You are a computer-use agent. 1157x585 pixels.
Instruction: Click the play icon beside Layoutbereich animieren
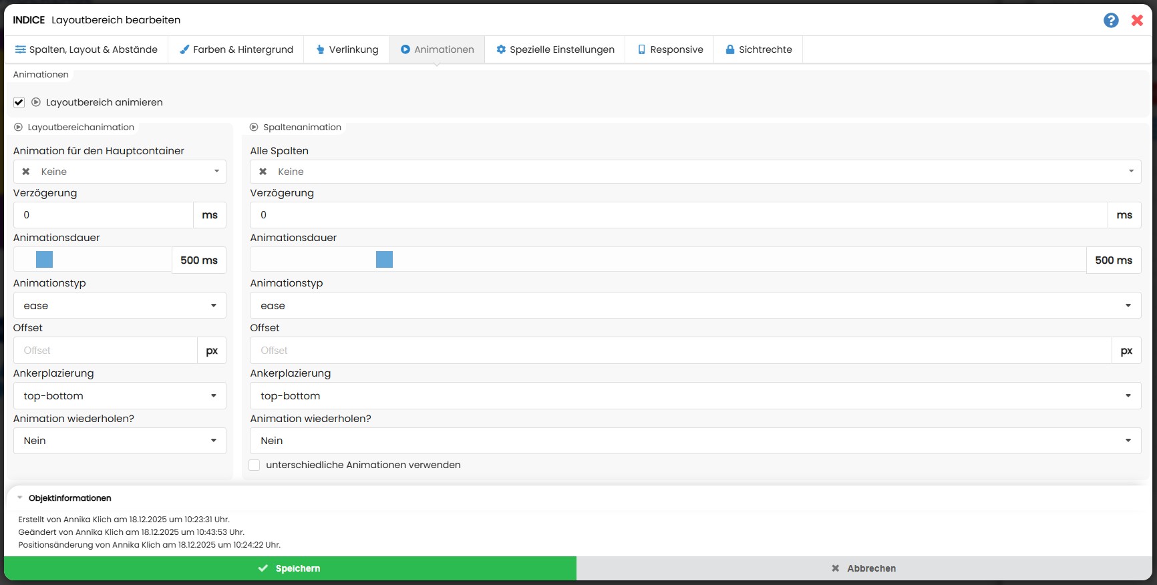(36, 102)
